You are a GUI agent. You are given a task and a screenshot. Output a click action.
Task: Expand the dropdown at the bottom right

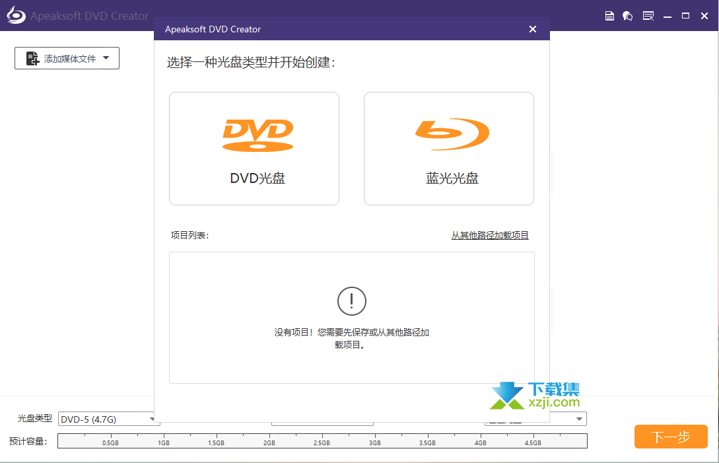579,419
